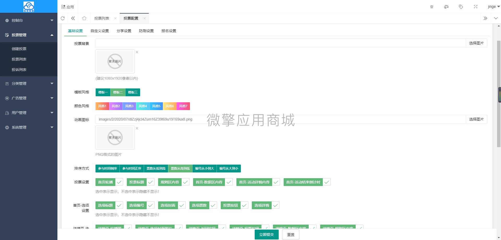Click the 控制台 dashboard icon
This screenshot has width=501, height=240.
click(7, 20)
